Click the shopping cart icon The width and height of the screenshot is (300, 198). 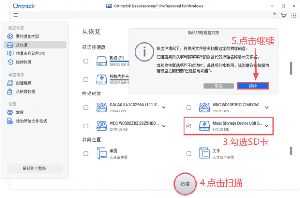tap(284, 15)
